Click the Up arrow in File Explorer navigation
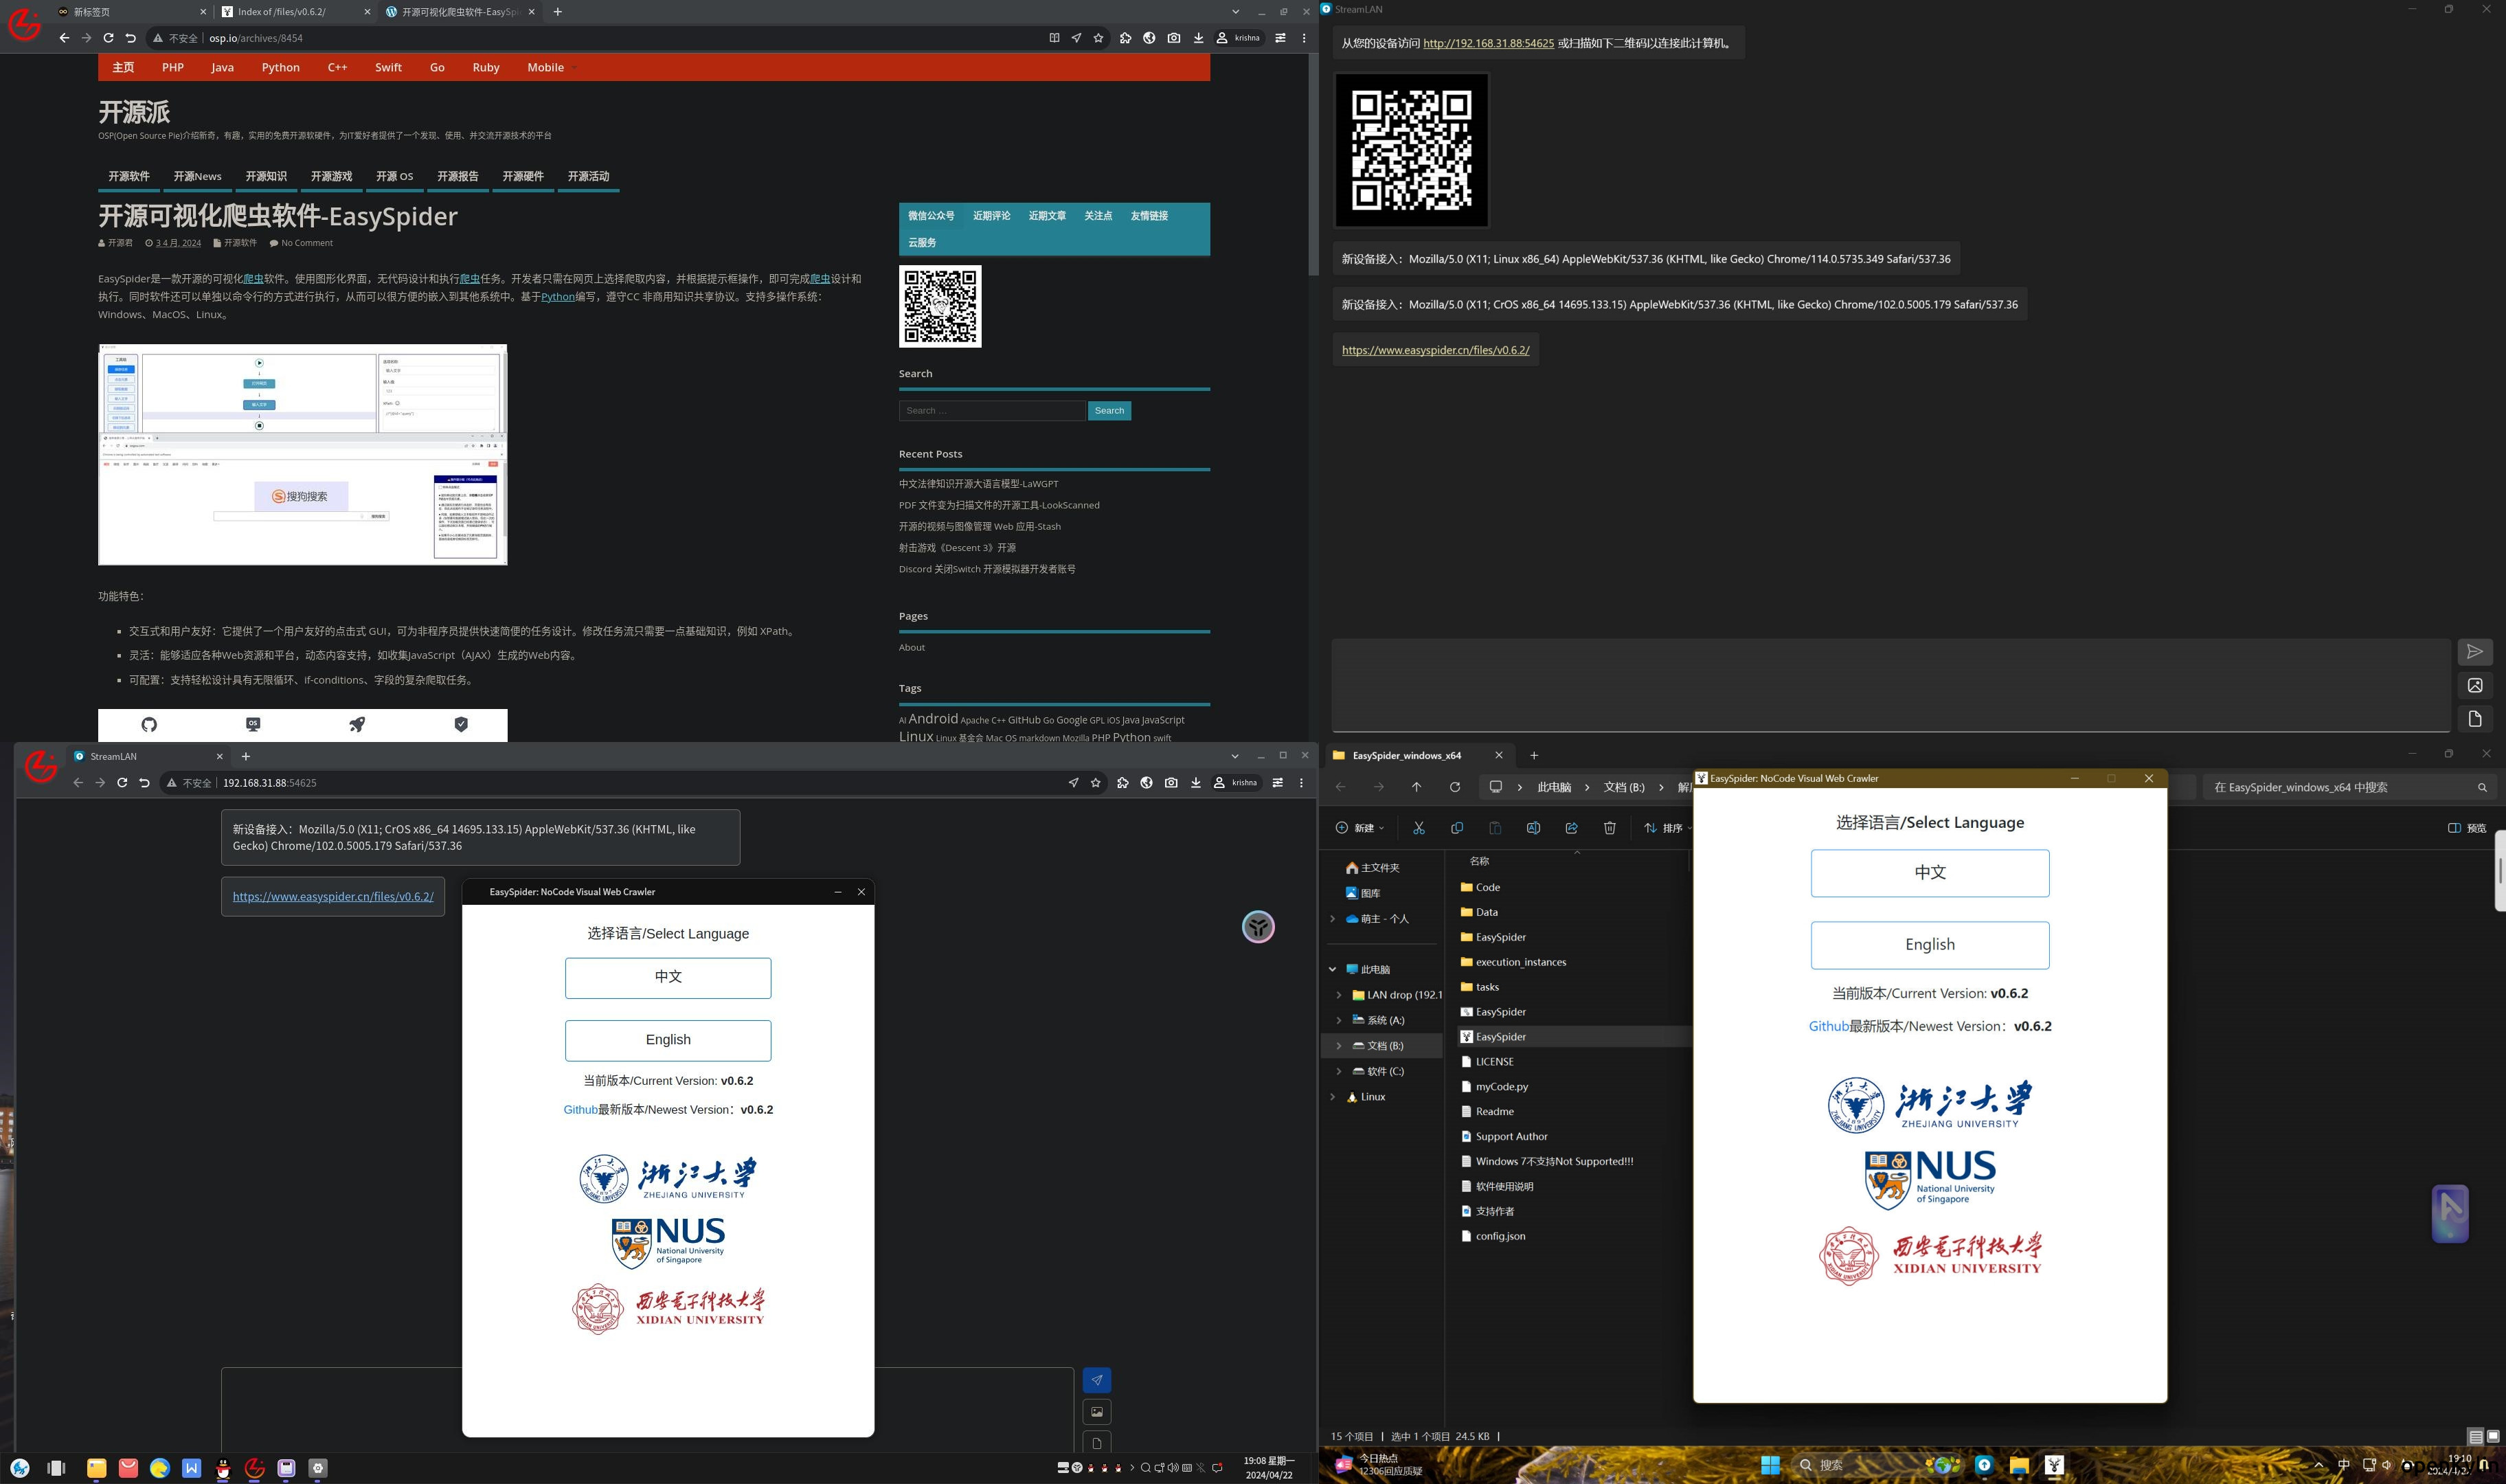 point(1416,787)
